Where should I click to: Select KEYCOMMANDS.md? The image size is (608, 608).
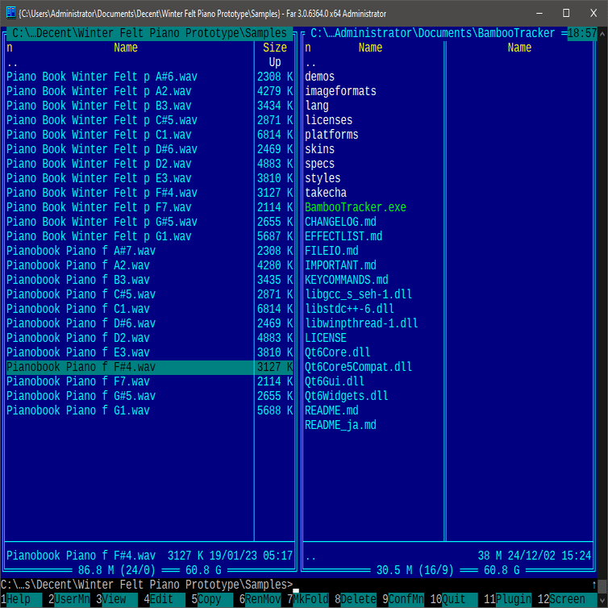click(x=347, y=280)
